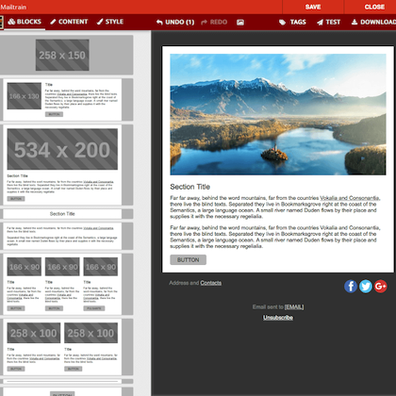Click the Contacts link in the footer
This screenshot has width=396, height=396.
tap(211, 283)
